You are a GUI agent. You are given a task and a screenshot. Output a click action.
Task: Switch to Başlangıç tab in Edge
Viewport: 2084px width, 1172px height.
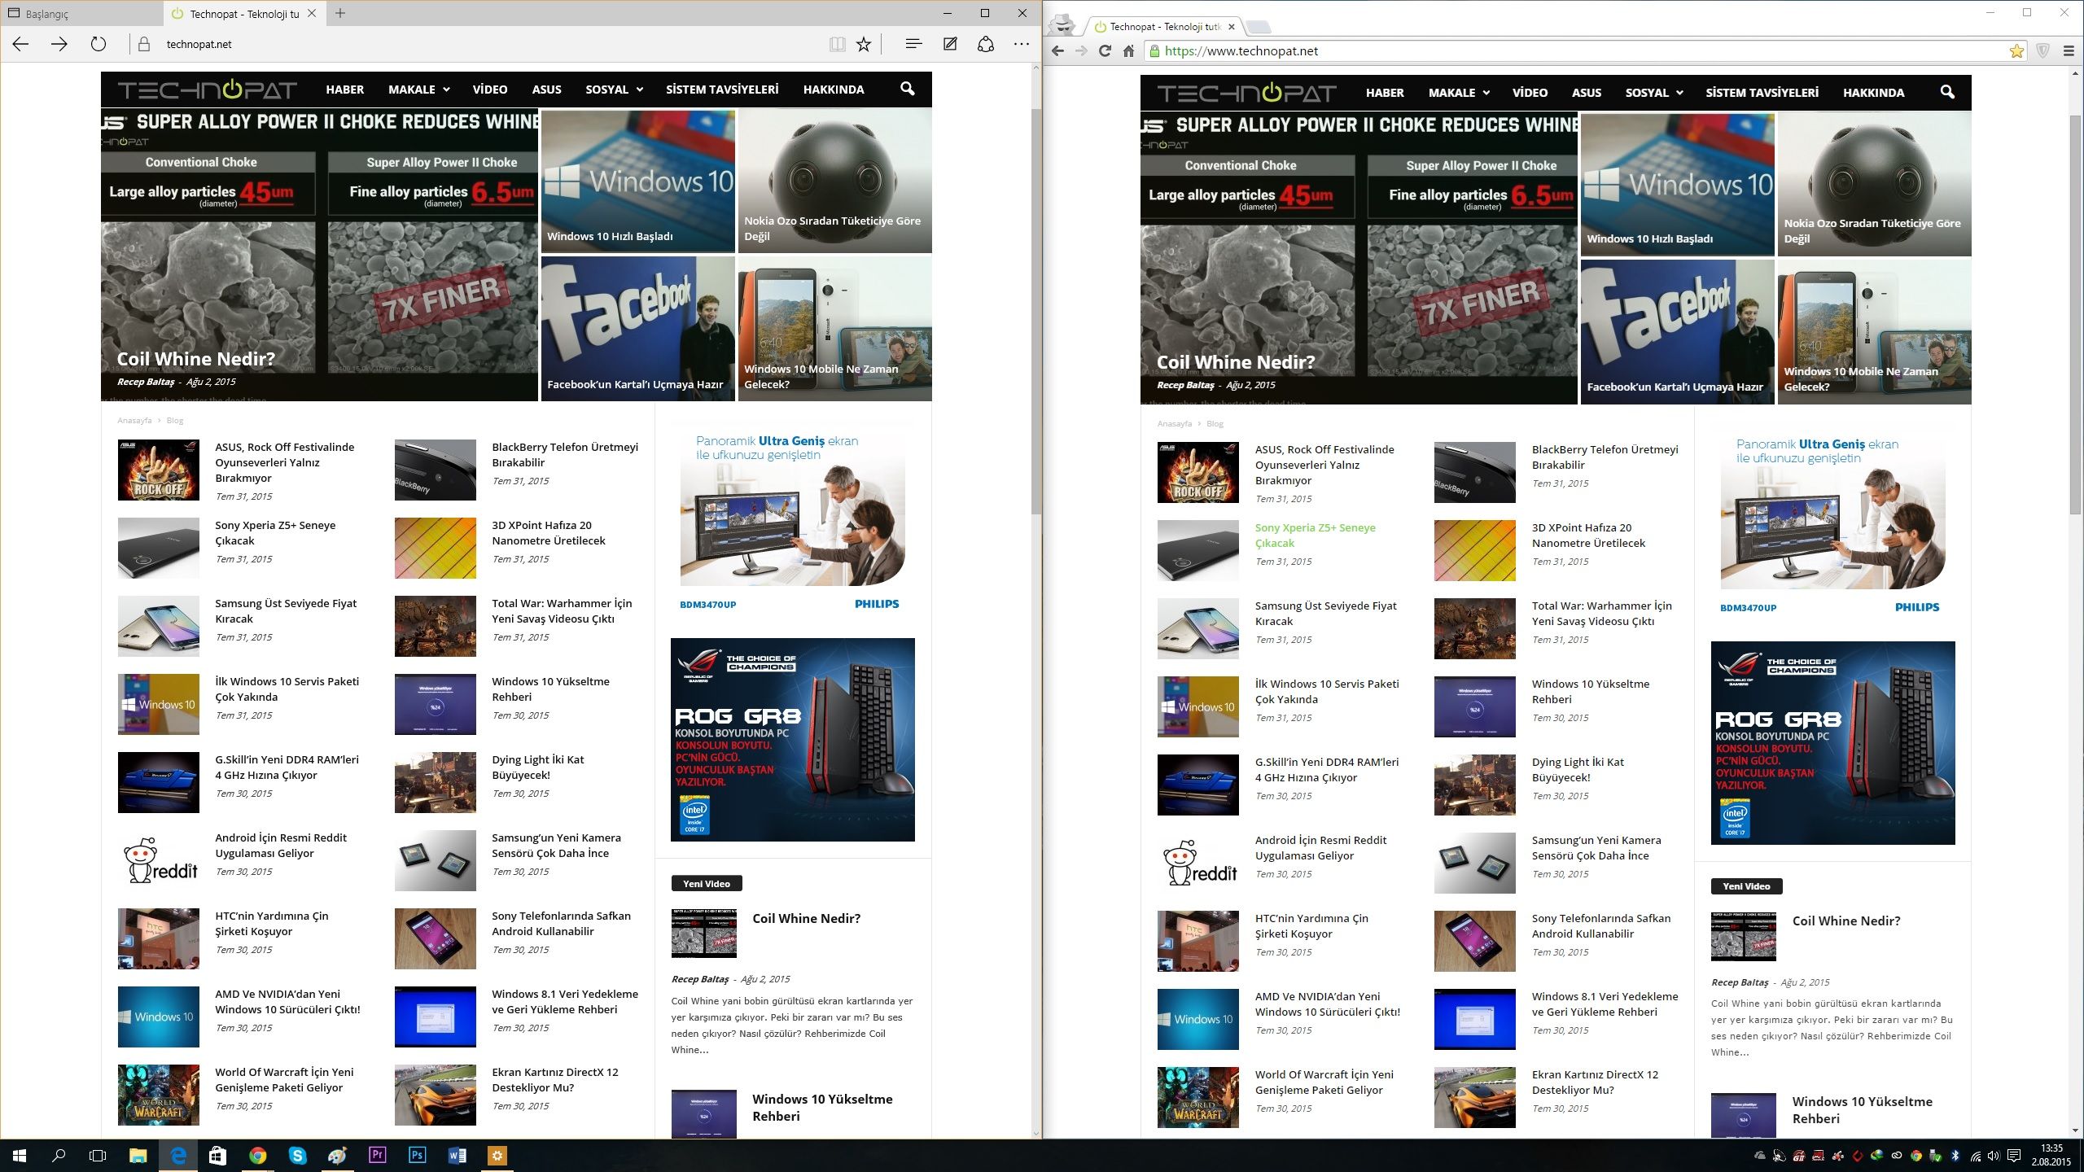click(x=47, y=14)
